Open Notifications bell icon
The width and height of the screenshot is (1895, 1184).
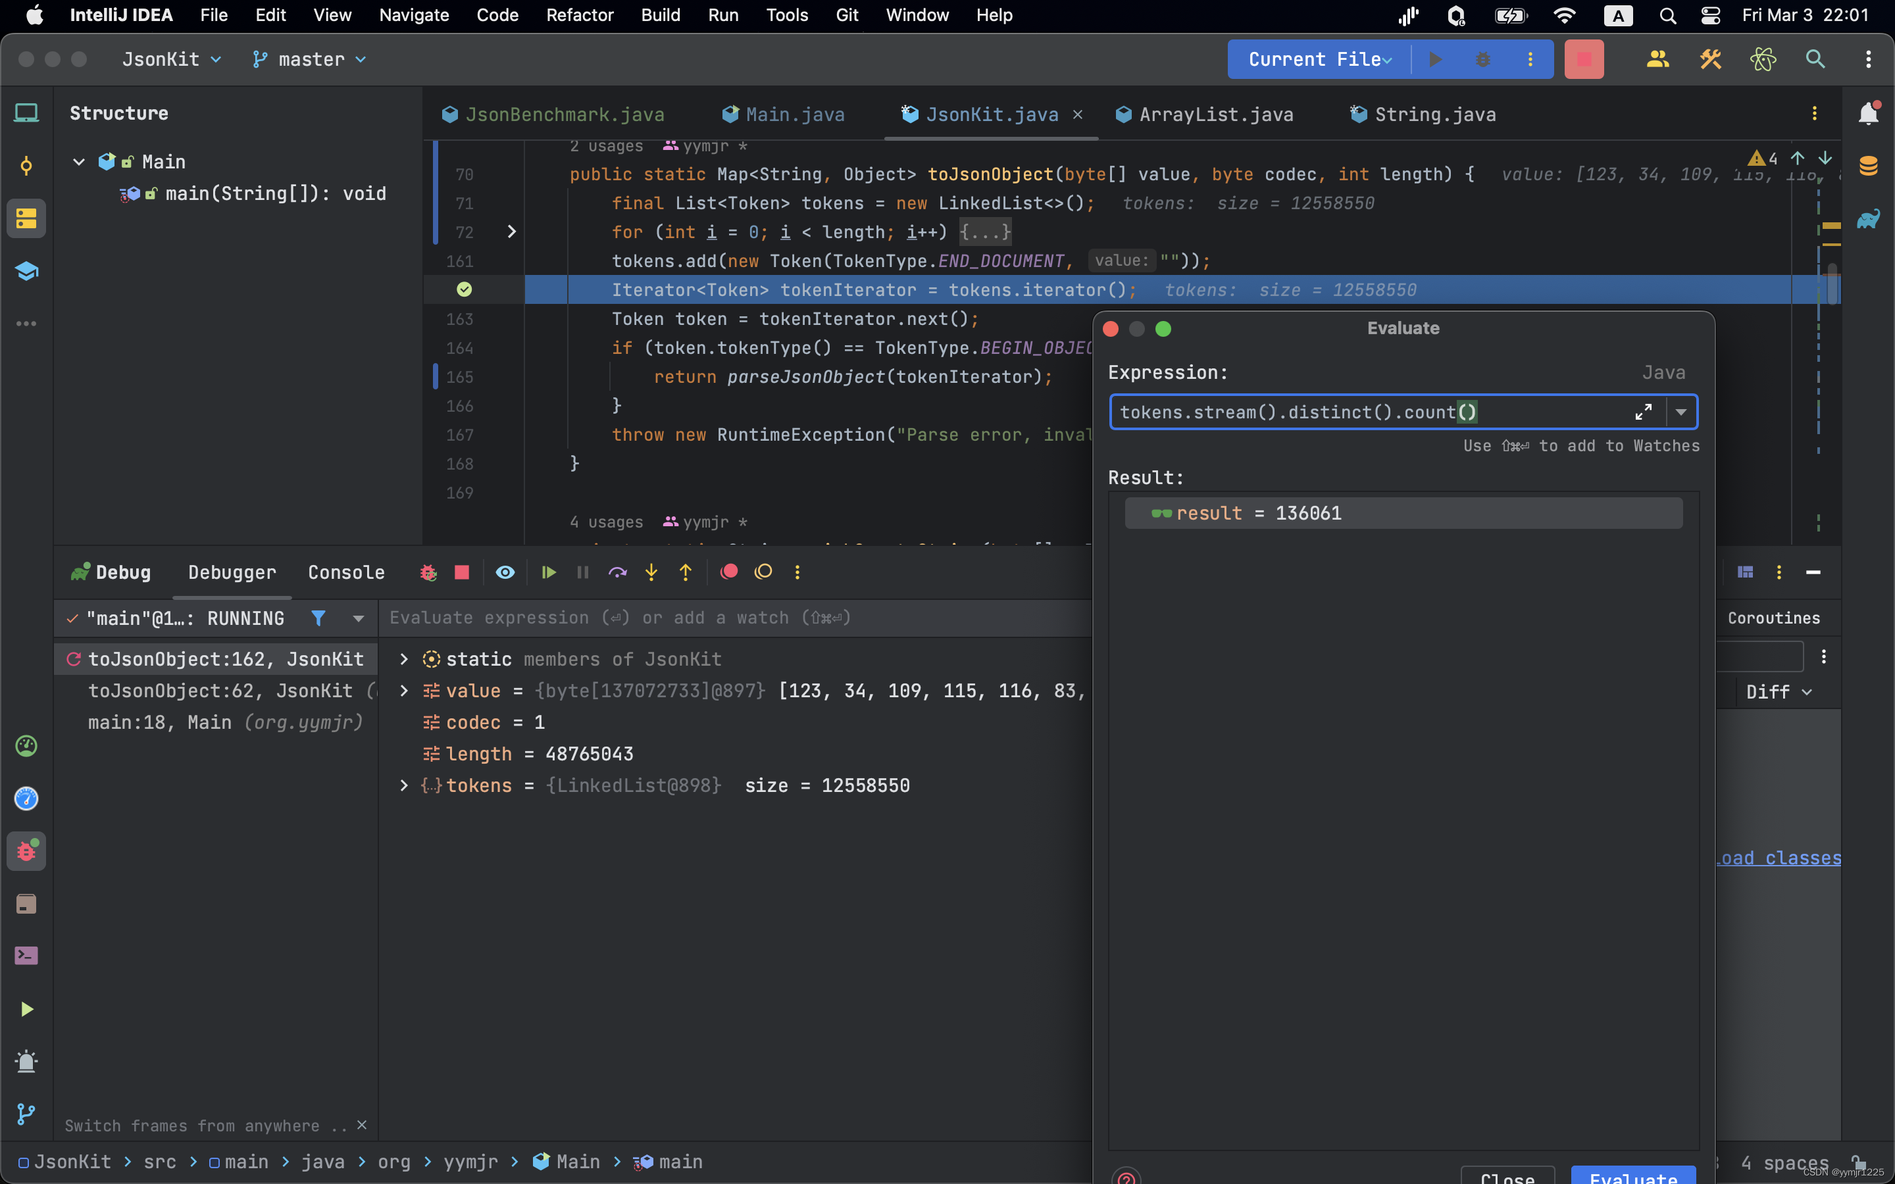coord(1869,114)
